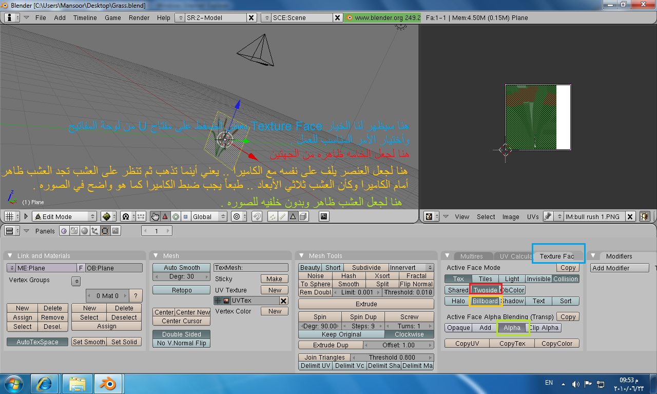The width and height of the screenshot is (657, 394).
Task: Collapse the Link and Materials panel
Action: click(x=10, y=255)
